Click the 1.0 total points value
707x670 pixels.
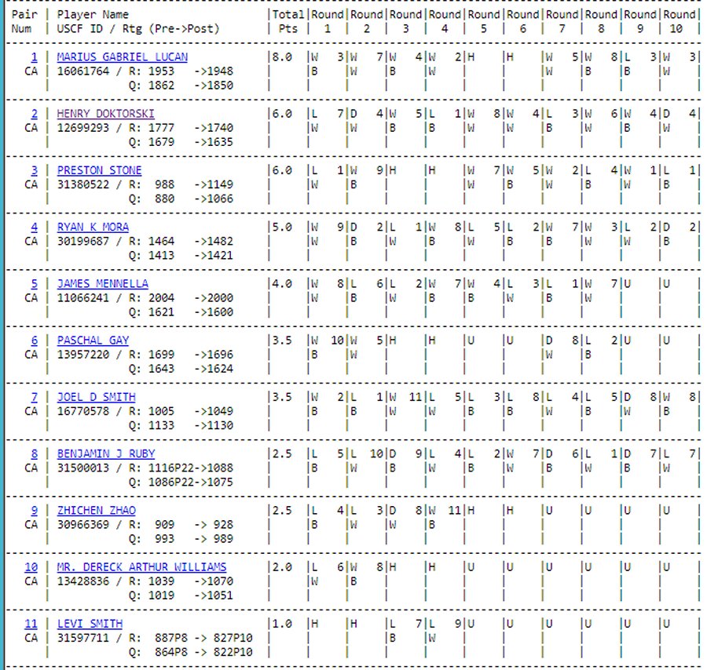coord(282,624)
